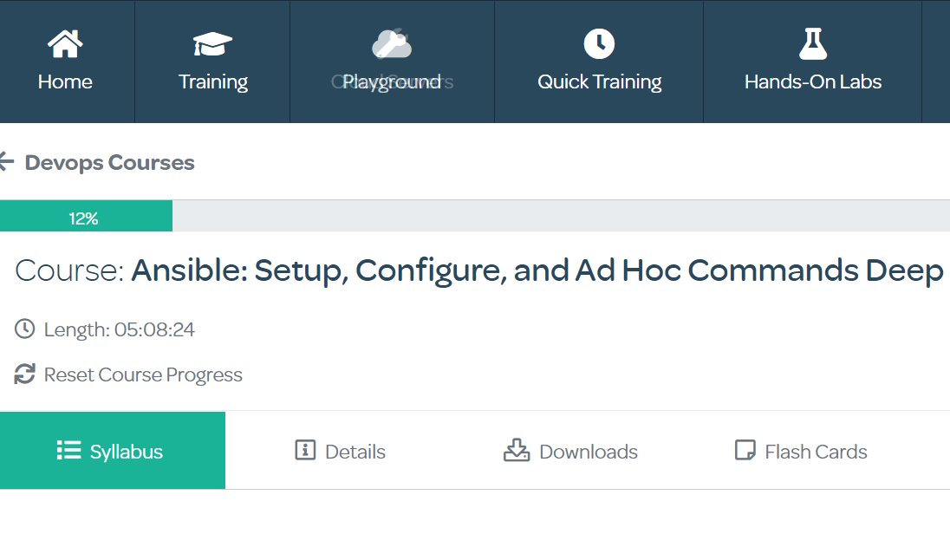Click the Quick Training clock icon
The height and width of the screenshot is (534, 950).
(599, 43)
